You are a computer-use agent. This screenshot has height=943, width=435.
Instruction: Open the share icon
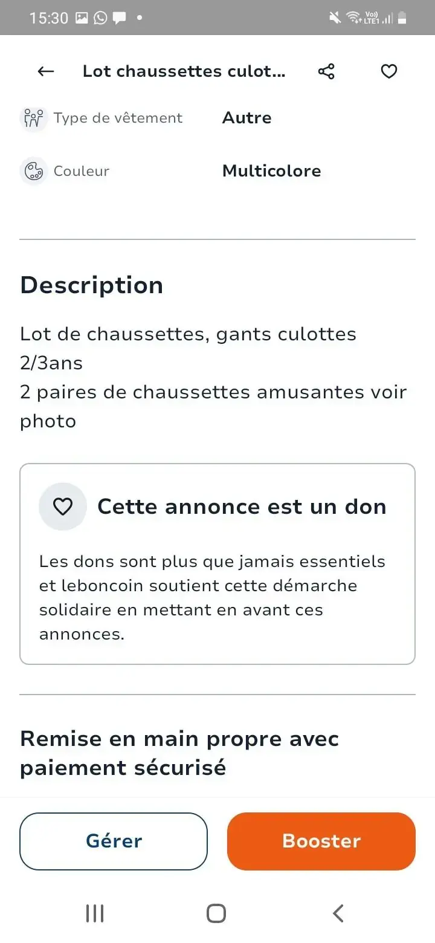click(326, 71)
